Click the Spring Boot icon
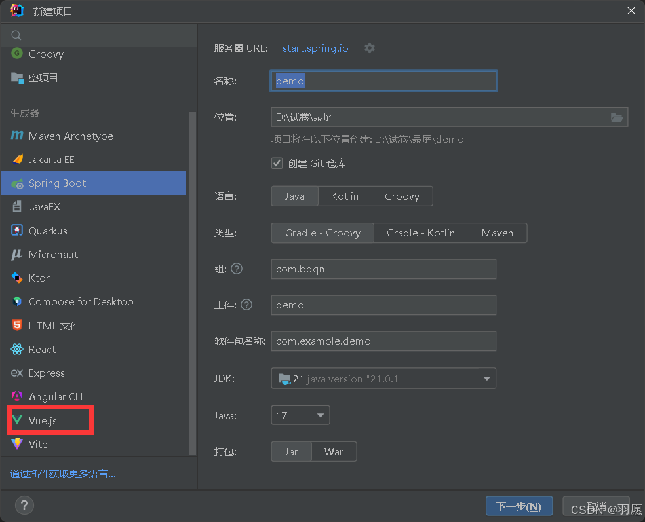The height and width of the screenshot is (522, 645). coord(17,183)
